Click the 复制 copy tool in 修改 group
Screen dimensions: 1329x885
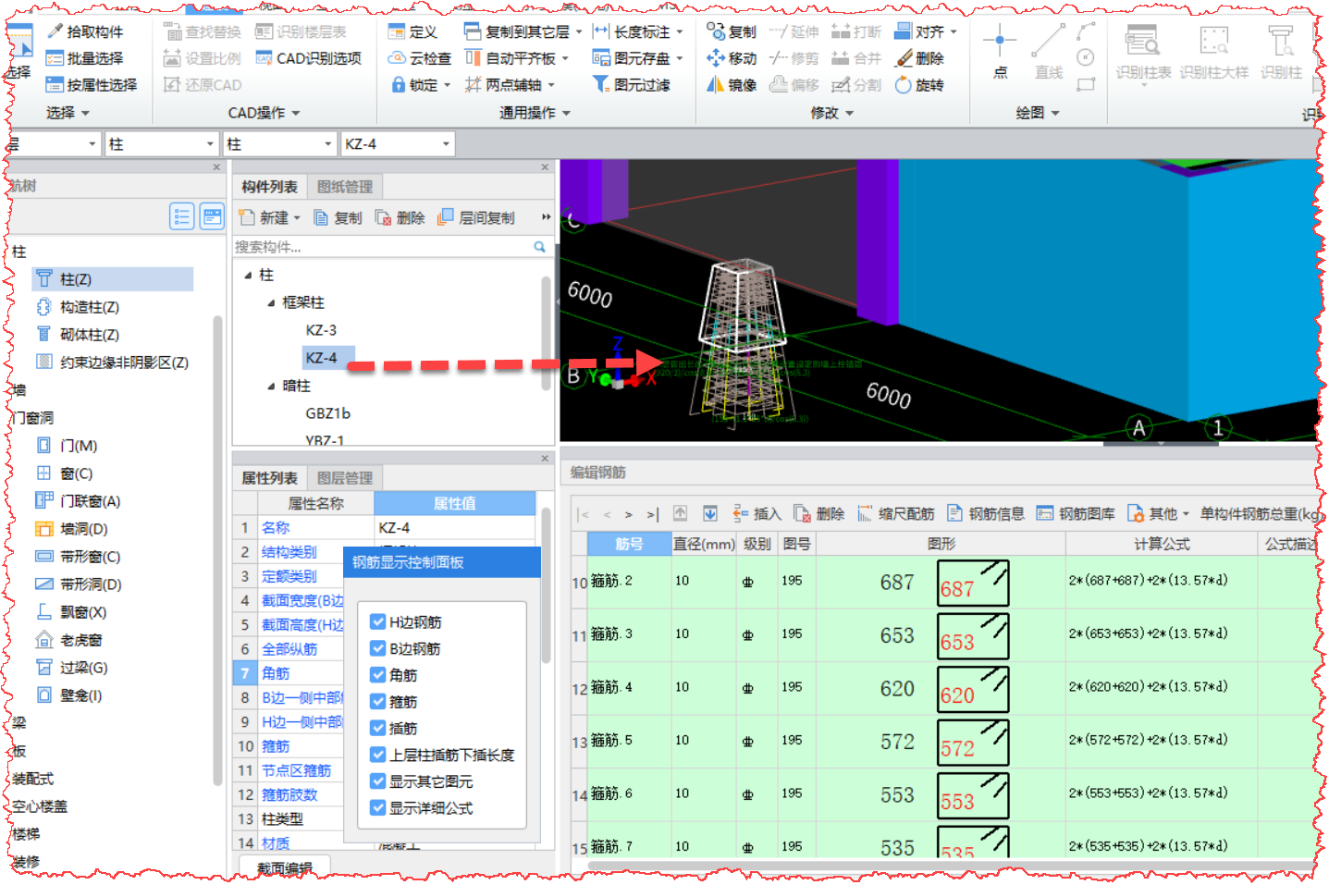tap(732, 31)
